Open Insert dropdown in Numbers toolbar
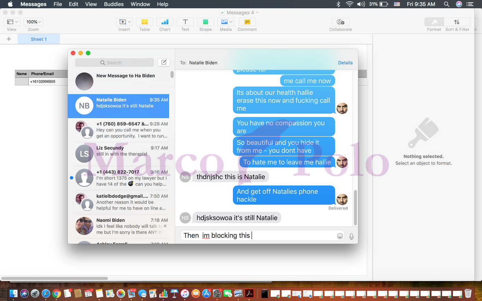The width and height of the screenshot is (482, 301). pos(124,22)
